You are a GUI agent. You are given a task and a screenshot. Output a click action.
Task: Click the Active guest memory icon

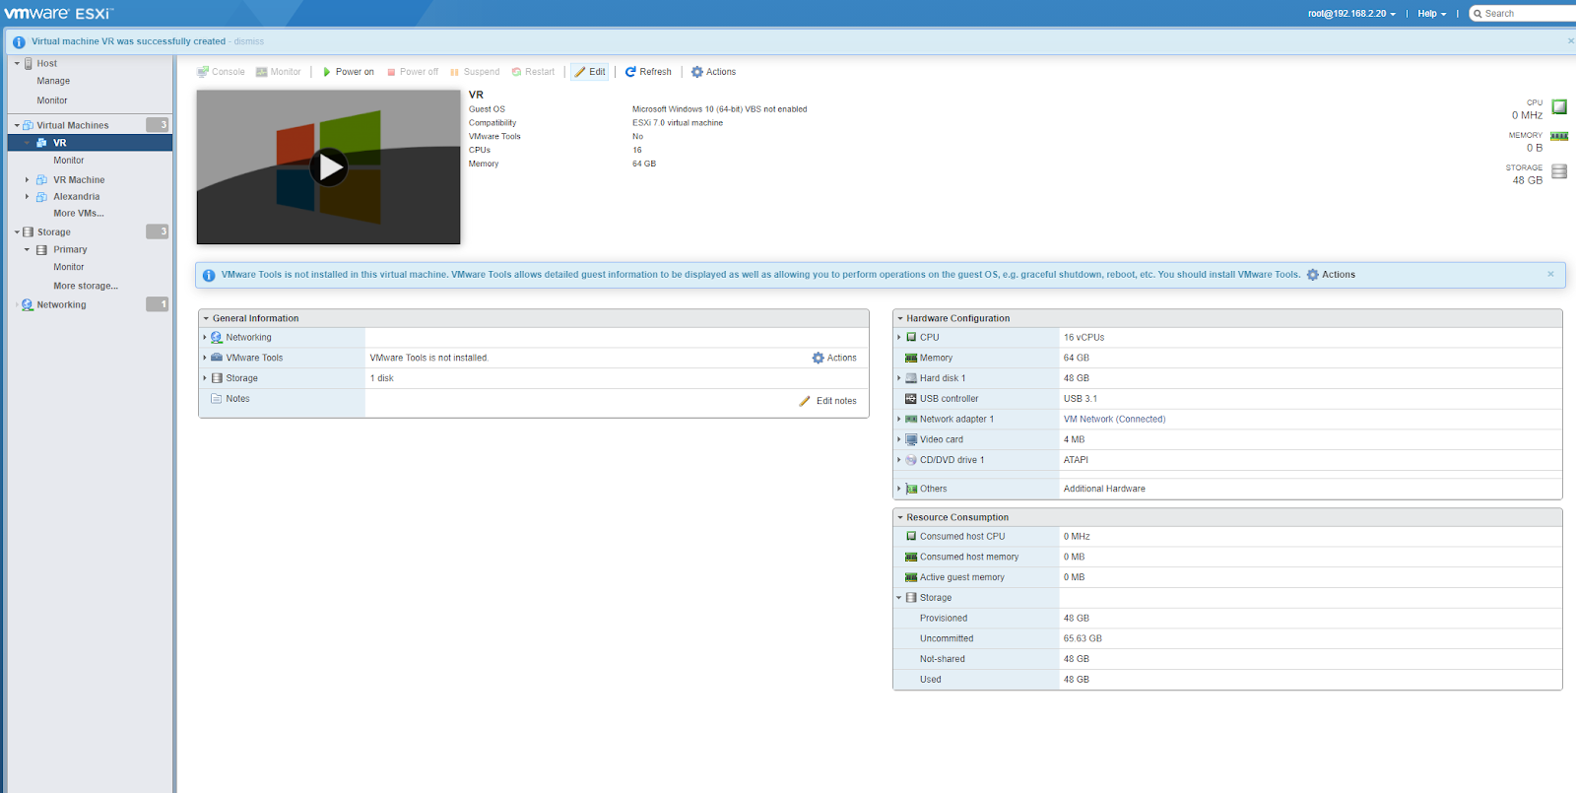click(911, 578)
